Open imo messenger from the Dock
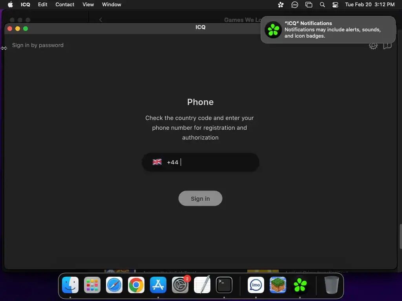The height and width of the screenshot is (301, 402). coord(256,285)
